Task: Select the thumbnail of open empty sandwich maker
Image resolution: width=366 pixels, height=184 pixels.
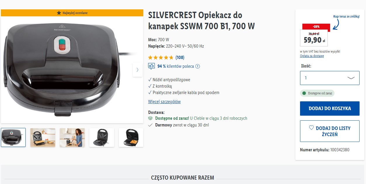Action: 102,137
